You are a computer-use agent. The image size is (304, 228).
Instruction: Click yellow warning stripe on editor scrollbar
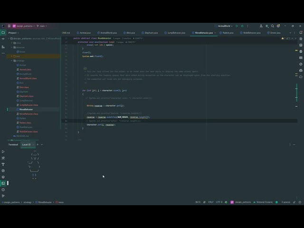(296, 50)
